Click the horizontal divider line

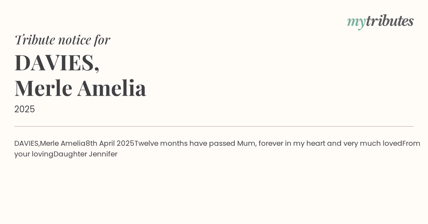pyautogui.click(x=214, y=126)
